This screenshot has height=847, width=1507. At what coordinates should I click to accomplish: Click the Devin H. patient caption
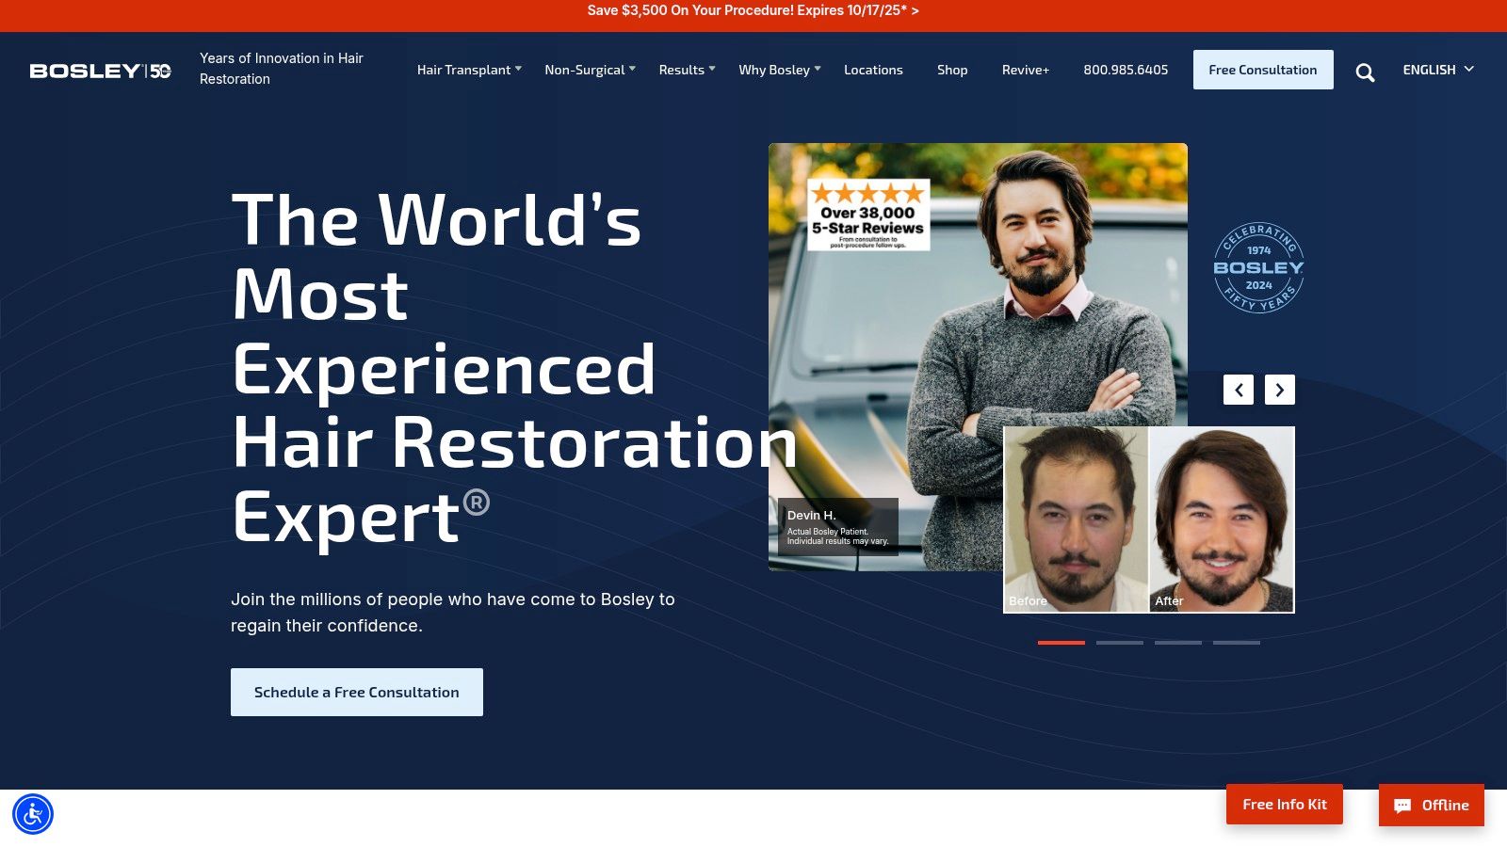click(838, 526)
